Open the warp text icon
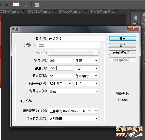Image resolution: width=145 pixels, height=140 pixels. coord(26,4)
